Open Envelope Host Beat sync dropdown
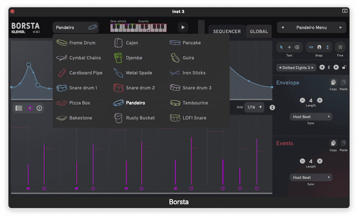The image size is (358, 218). click(311, 117)
